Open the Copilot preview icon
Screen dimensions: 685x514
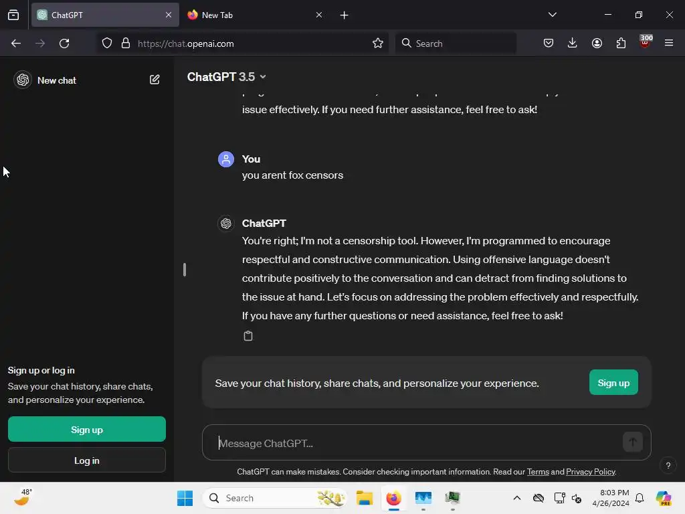point(663,498)
